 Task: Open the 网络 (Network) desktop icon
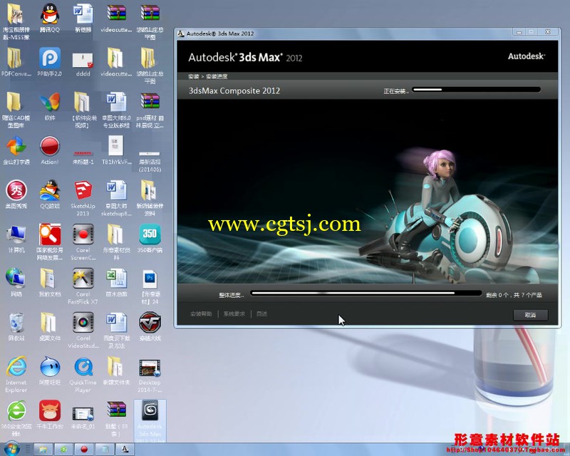[16, 282]
